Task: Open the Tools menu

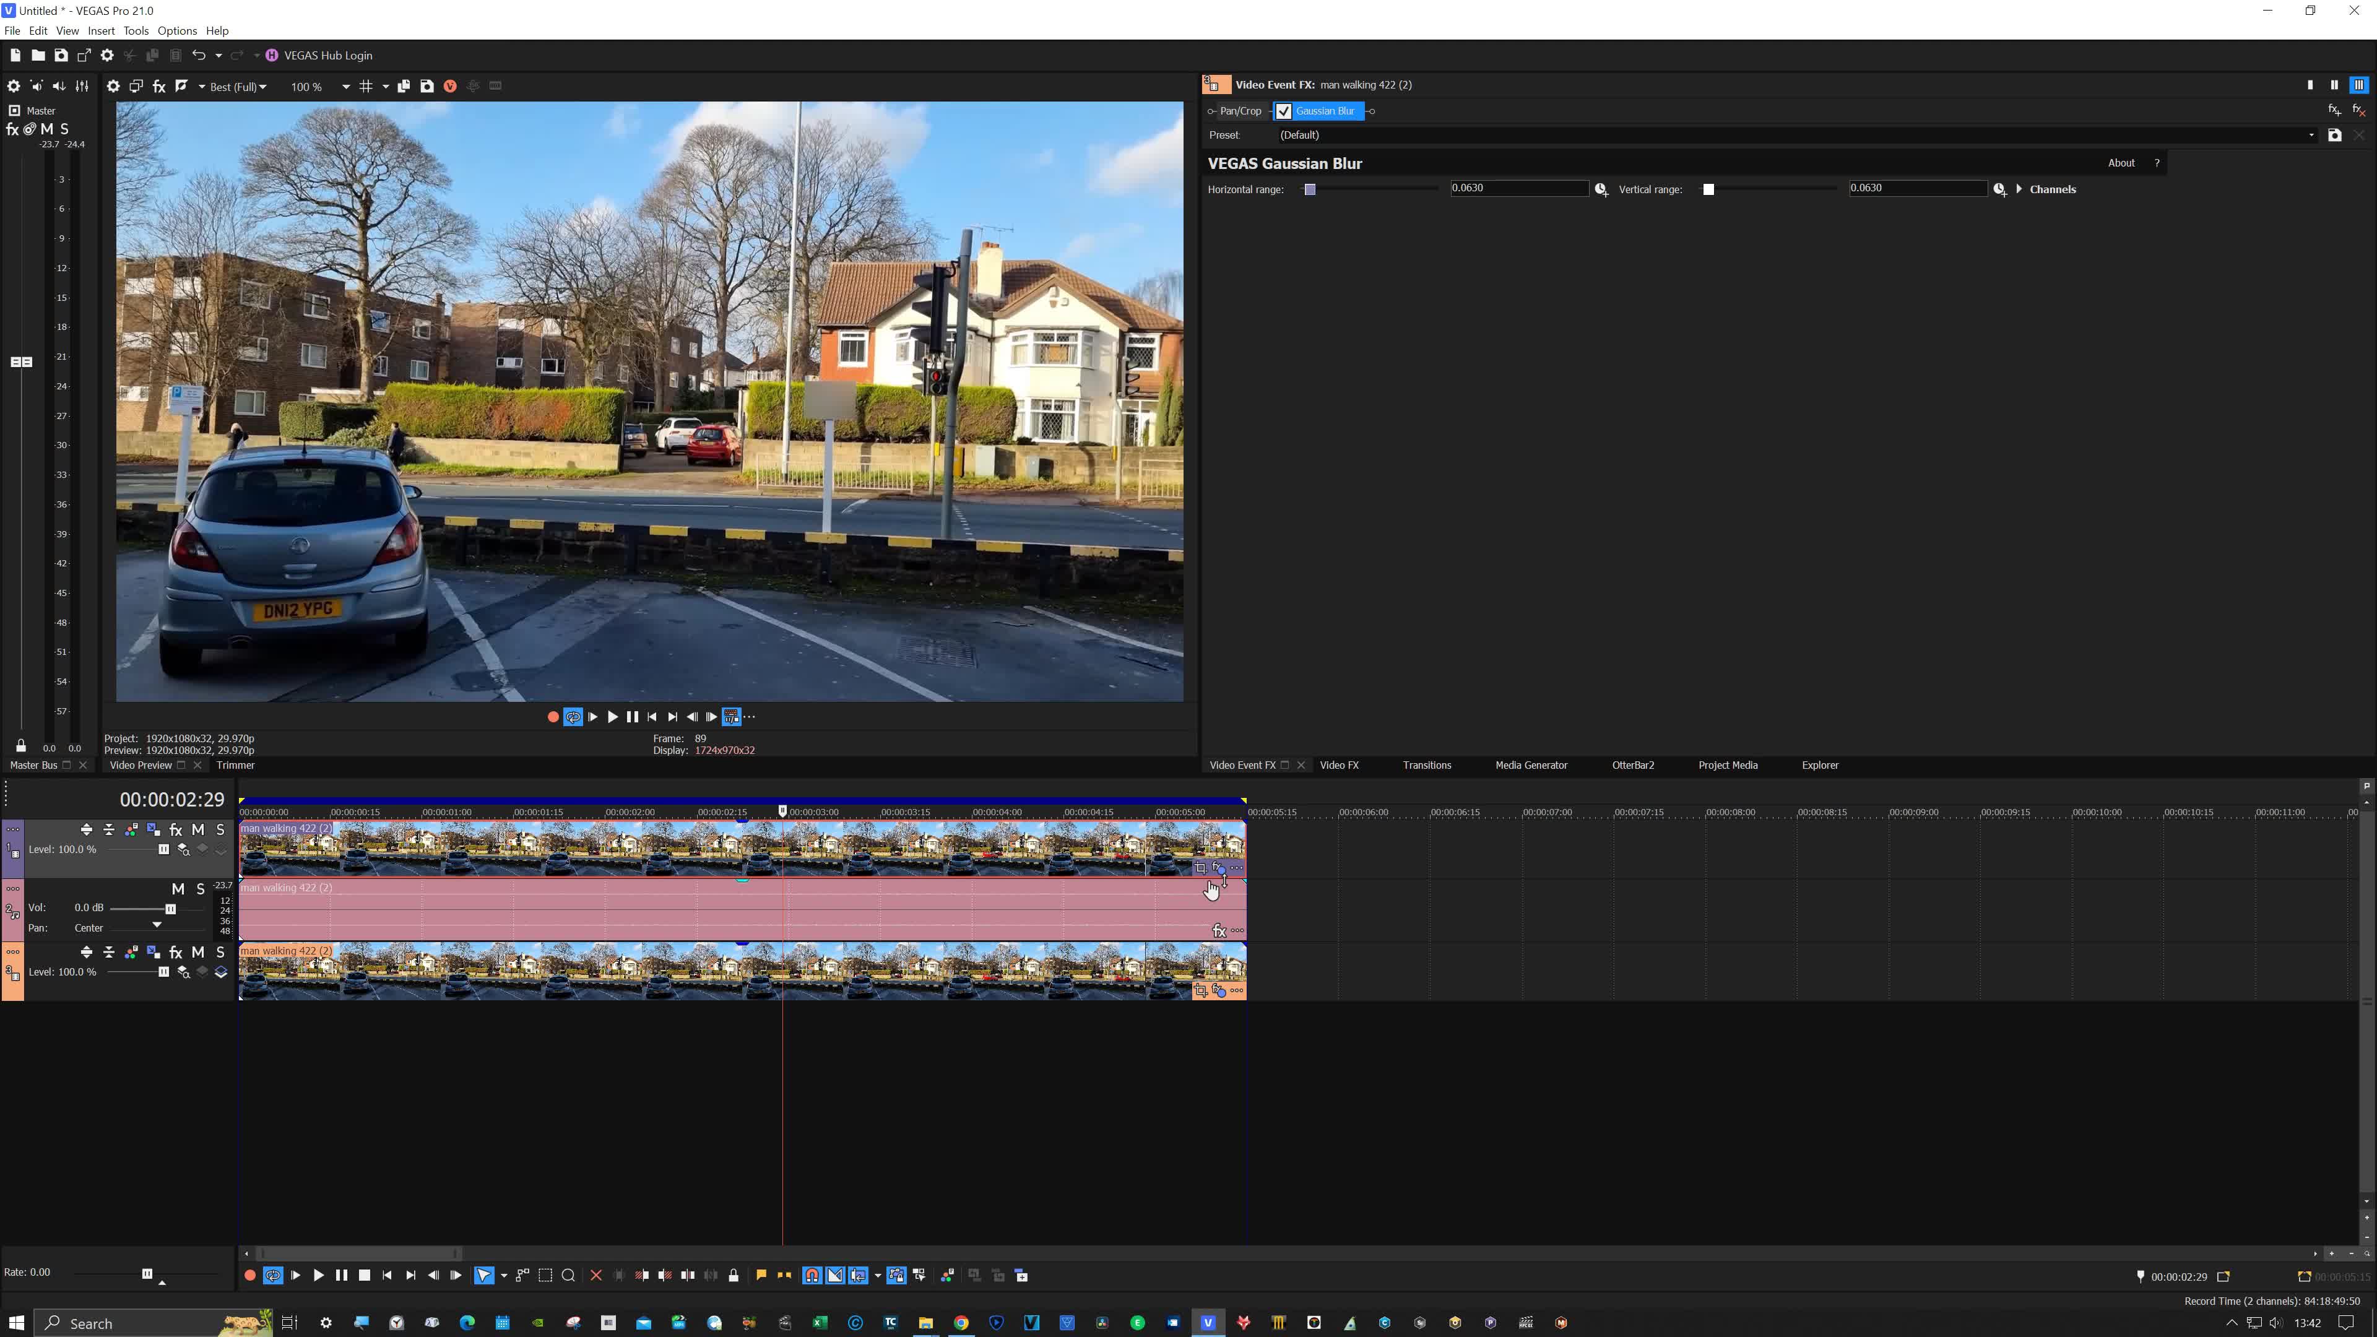Action: point(136,30)
